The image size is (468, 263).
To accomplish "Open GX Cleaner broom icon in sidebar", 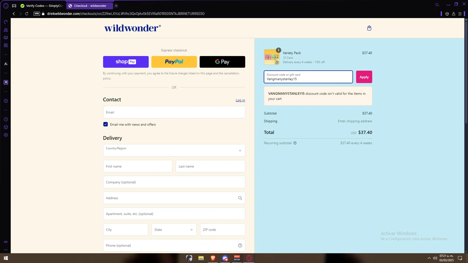I will coord(6,30).
